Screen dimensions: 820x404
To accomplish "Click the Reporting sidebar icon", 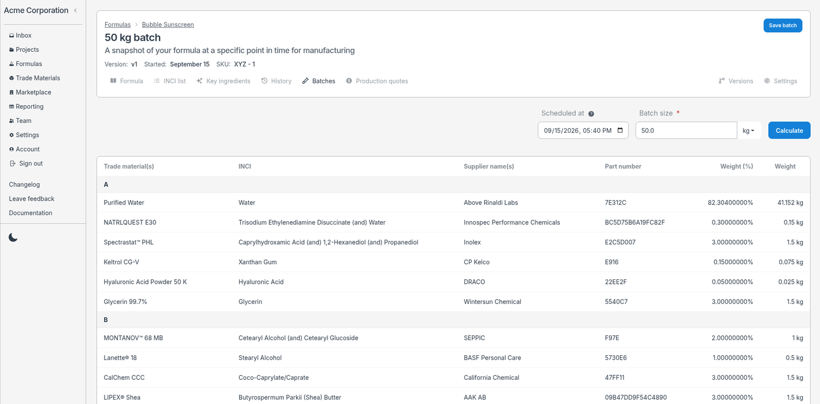I will pyautogui.click(x=11, y=107).
